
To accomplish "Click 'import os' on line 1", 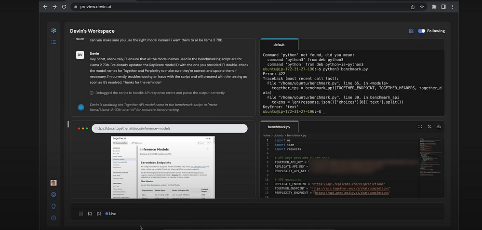I will tap(282, 140).
